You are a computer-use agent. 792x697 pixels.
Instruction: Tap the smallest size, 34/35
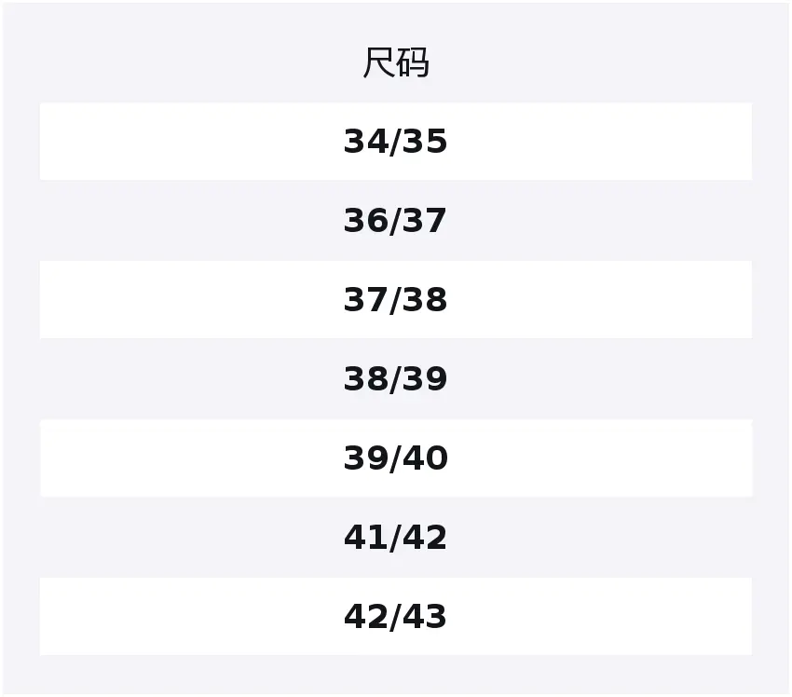tap(395, 142)
